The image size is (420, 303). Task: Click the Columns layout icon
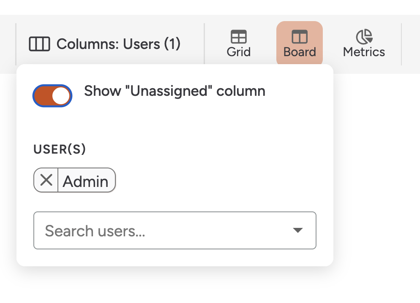point(39,44)
